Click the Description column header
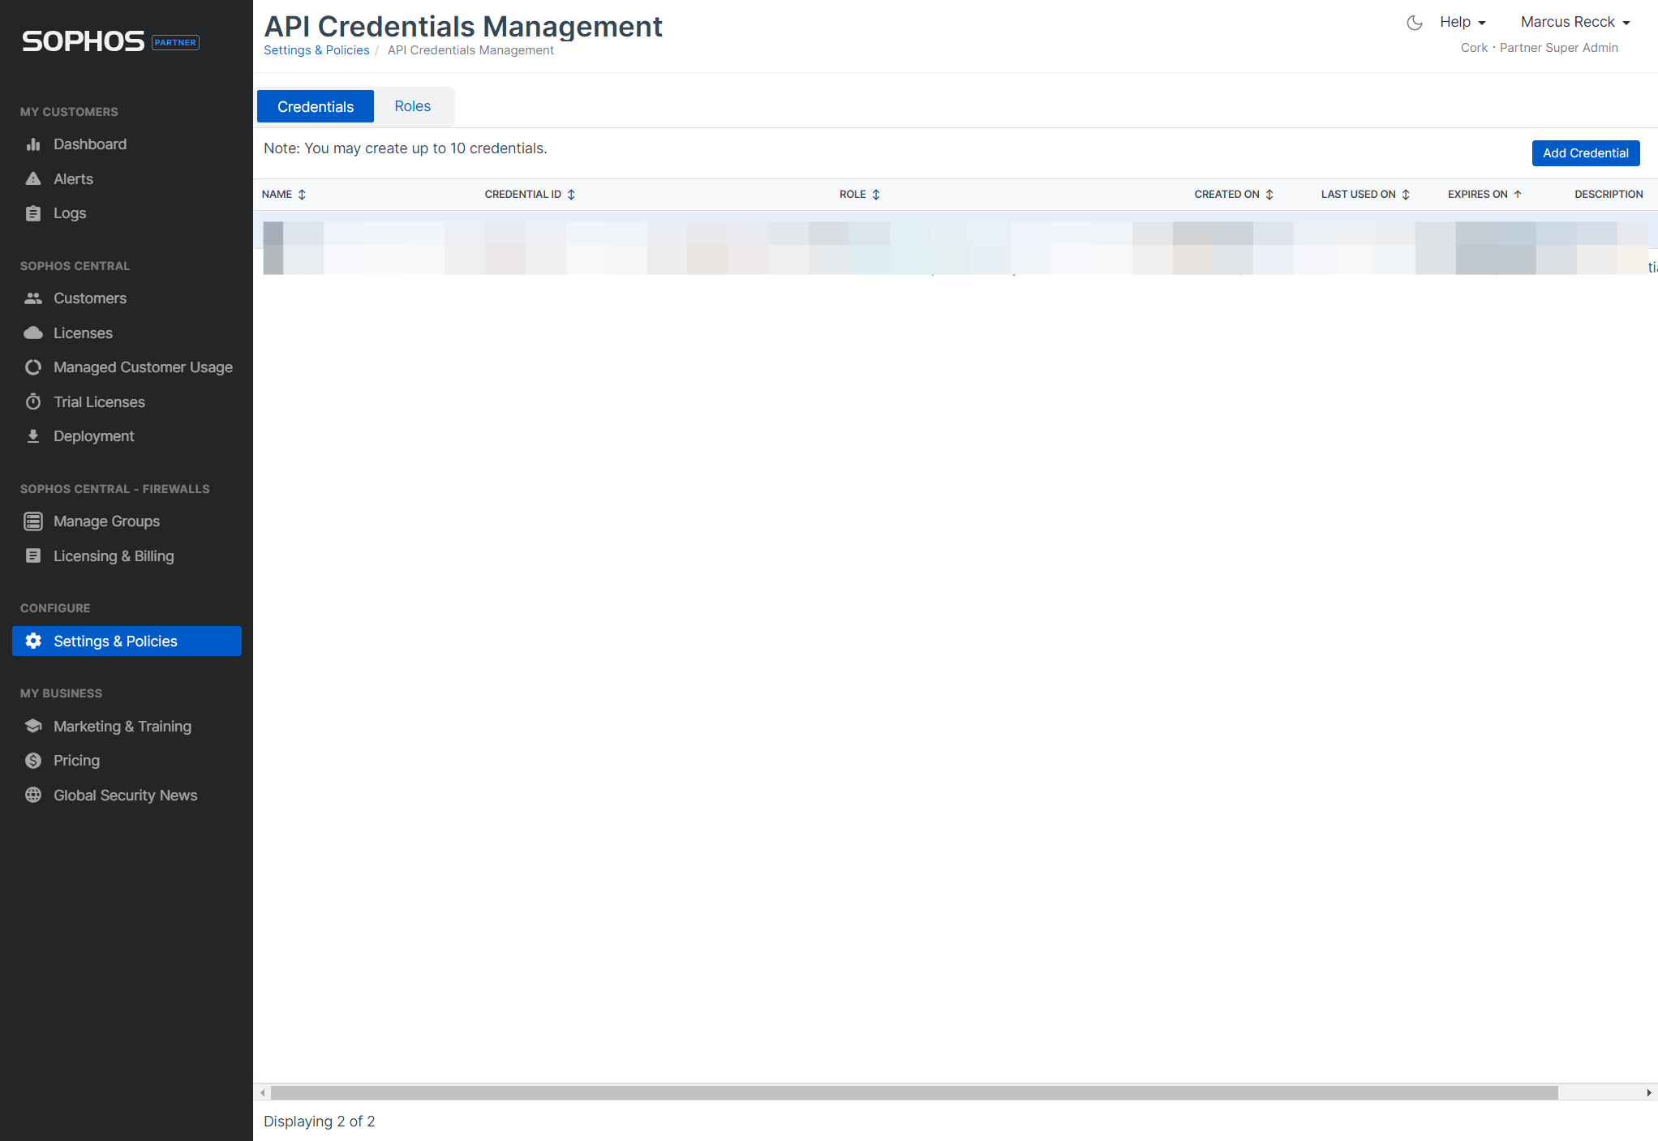 click(x=1609, y=195)
